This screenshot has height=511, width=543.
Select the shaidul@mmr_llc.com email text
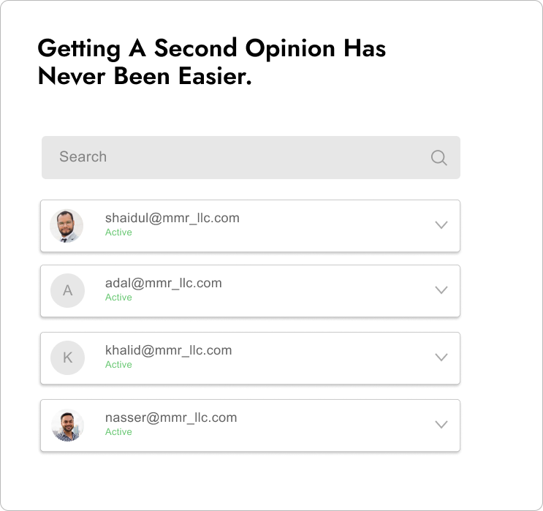(172, 218)
